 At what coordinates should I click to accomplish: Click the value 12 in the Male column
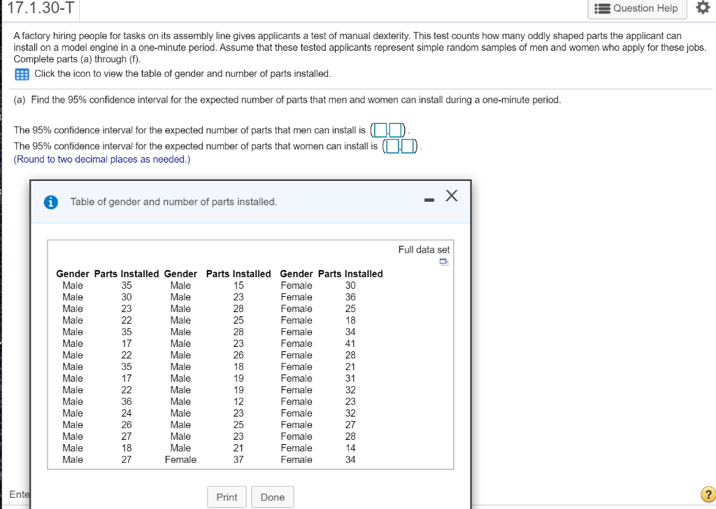pos(238,401)
